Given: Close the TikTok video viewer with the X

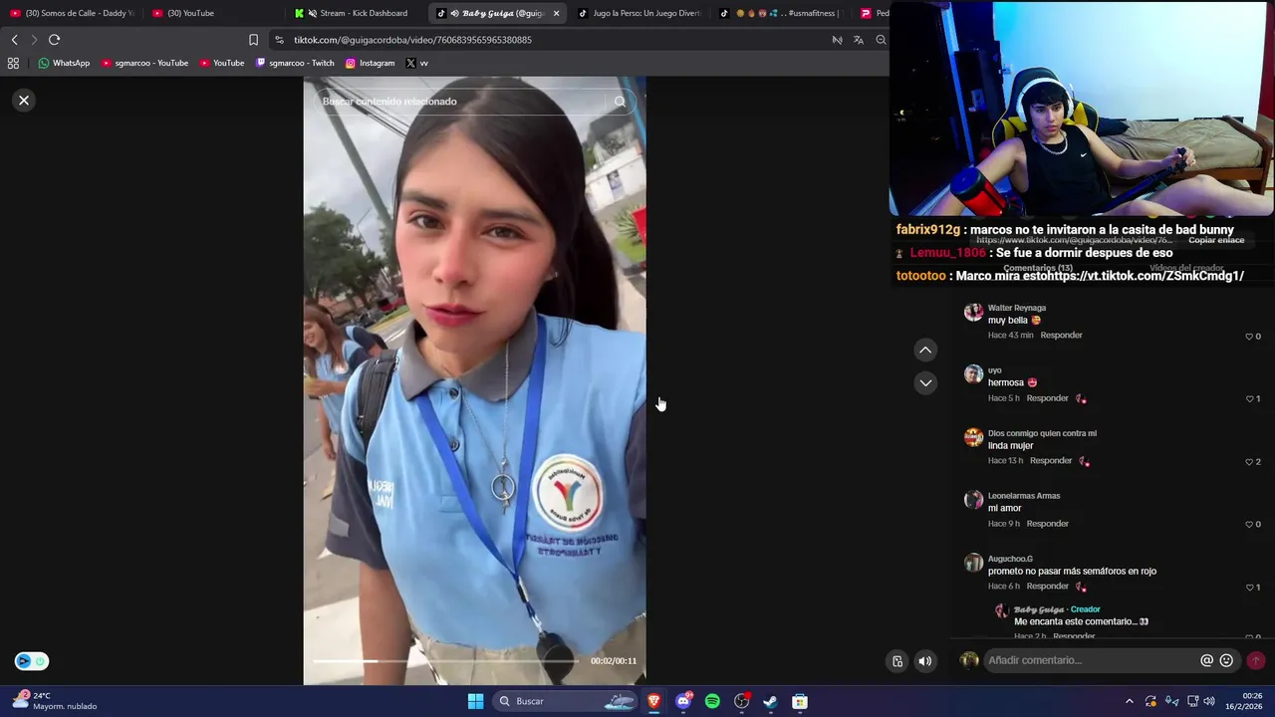Looking at the screenshot, I should click(x=24, y=101).
